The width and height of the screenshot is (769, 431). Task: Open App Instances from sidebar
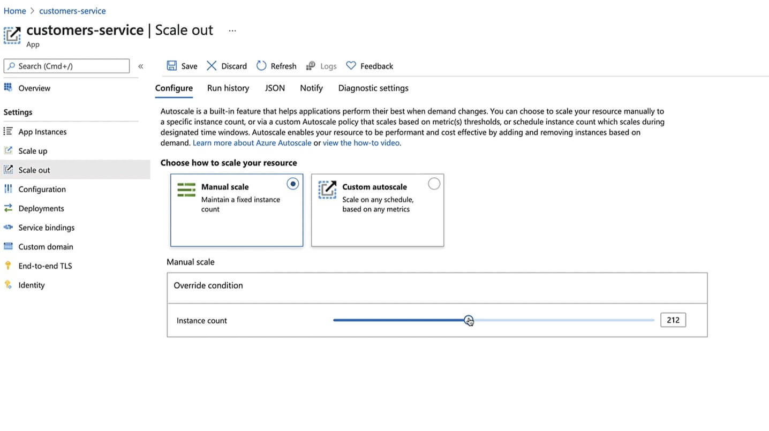click(x=42, y=132)
